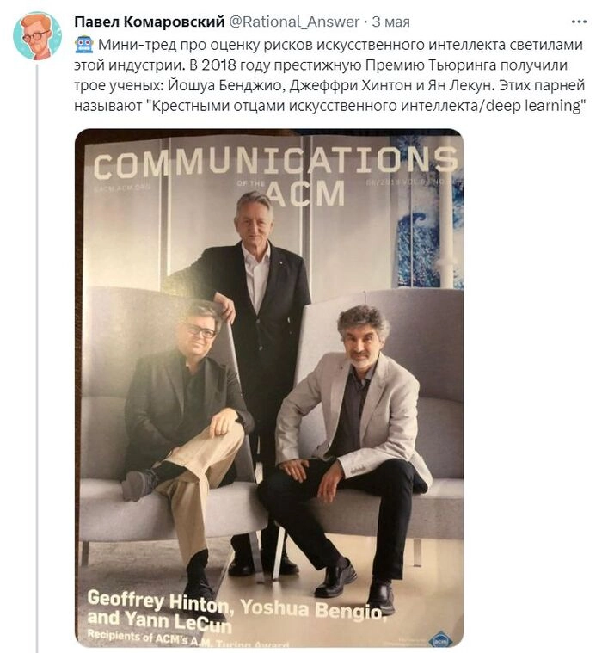
Task: Click the large "ACM" letters on the cover
Action: (303, 194)
